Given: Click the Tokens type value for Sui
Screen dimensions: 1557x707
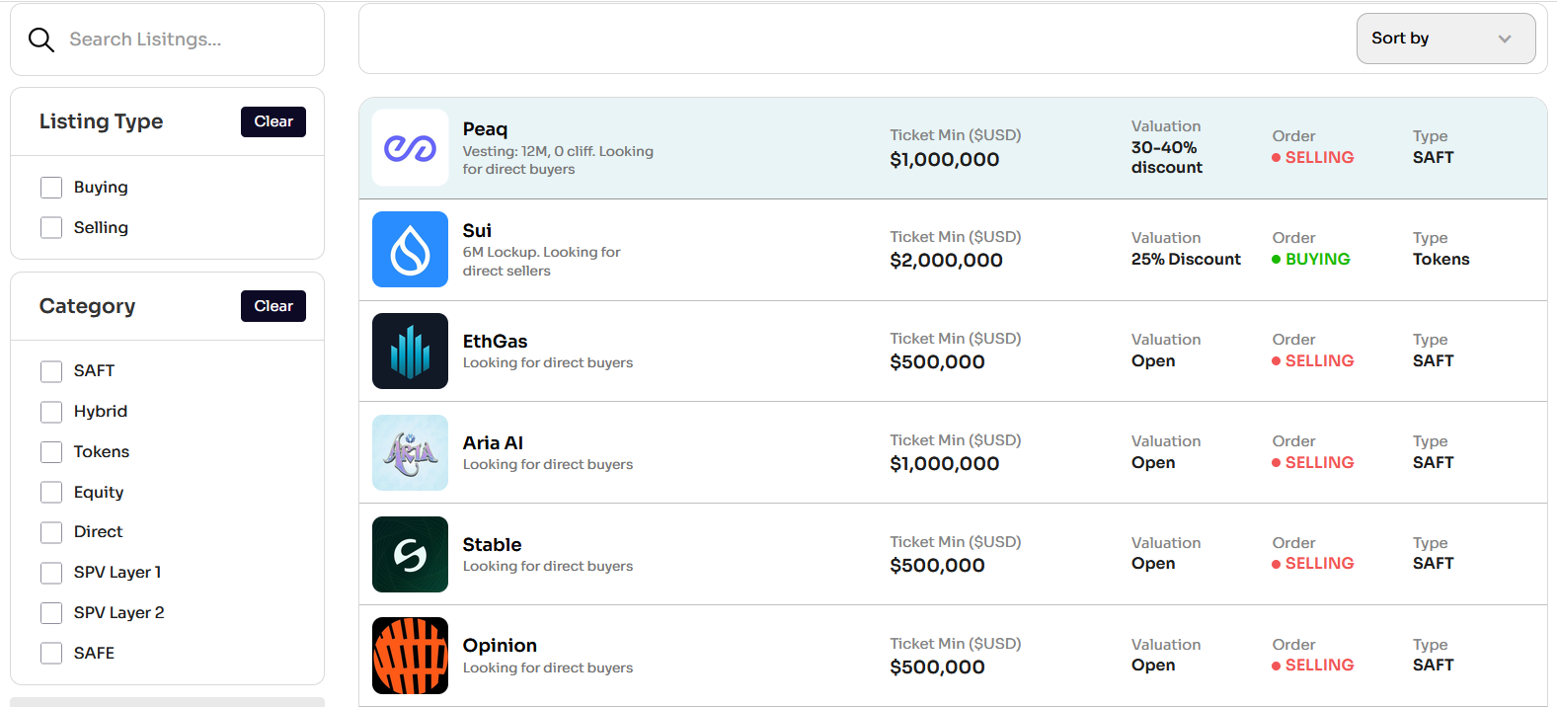Looking at the screenshot, I should point(1440,260).
